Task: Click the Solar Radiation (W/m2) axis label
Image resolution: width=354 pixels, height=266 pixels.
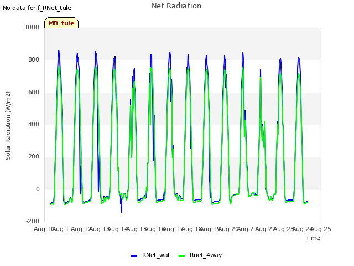Action: click(8, 126)
